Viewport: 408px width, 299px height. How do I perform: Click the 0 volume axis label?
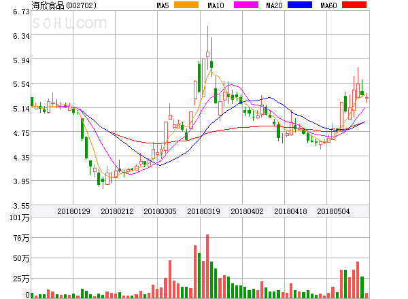27,295
